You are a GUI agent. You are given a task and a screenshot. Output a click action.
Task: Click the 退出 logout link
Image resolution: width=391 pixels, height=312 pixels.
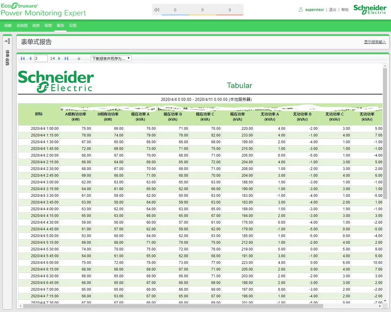332,10
